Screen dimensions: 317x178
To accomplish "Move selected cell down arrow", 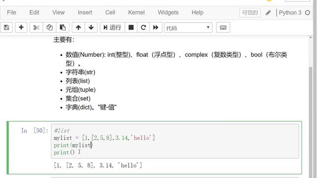I will coord(91,28).
